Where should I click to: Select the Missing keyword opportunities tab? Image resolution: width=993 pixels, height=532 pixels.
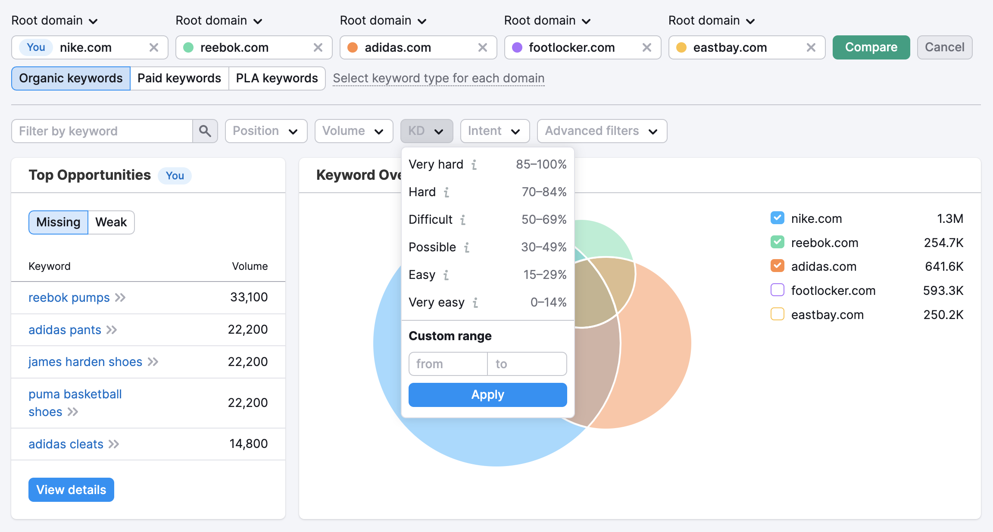[58, 221]
